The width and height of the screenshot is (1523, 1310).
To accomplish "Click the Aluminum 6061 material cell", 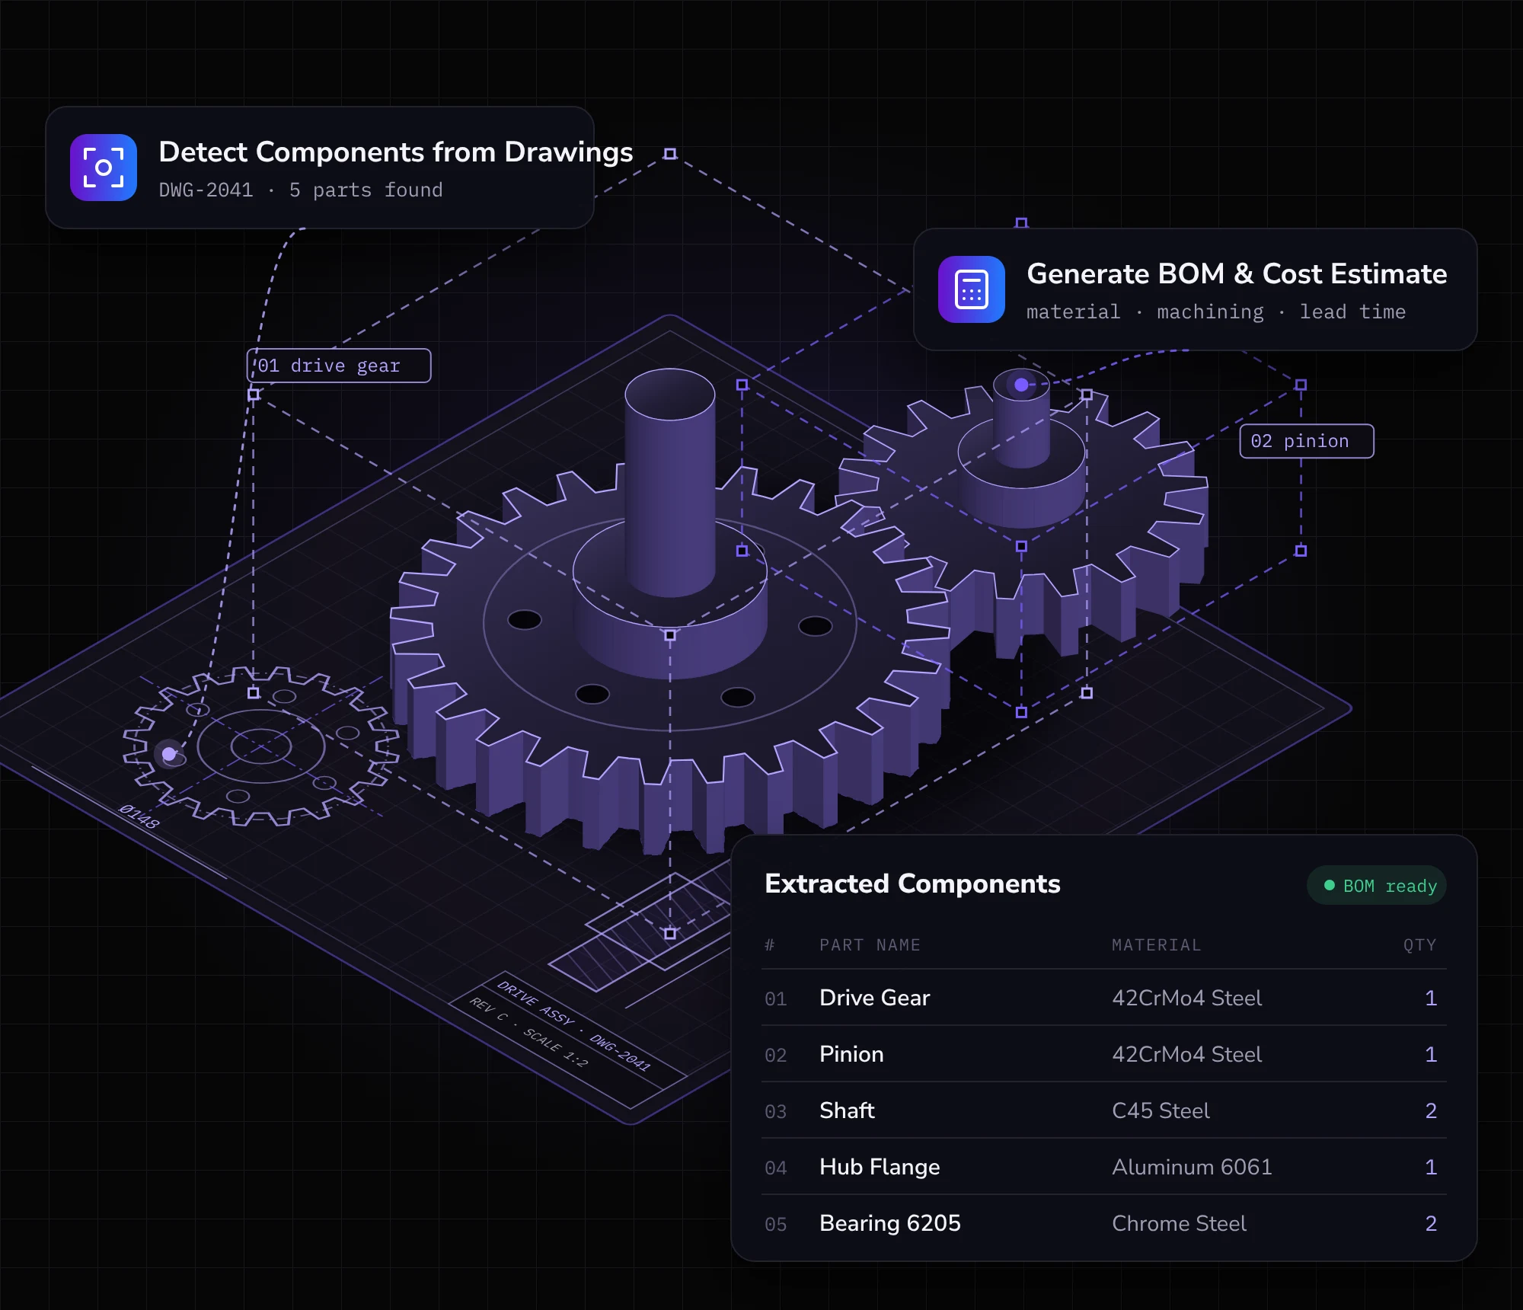I will click(x=1192, y=1167).
